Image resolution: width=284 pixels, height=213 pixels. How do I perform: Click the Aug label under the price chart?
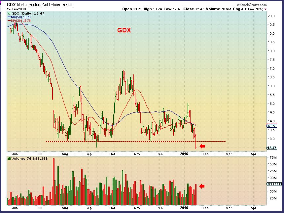pyautogui.click(x=65, y=154)
